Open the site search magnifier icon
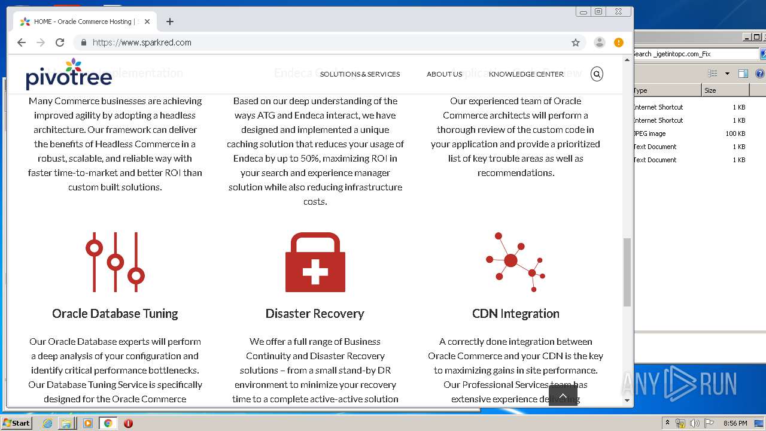The image size is (766, 431). 597,74
